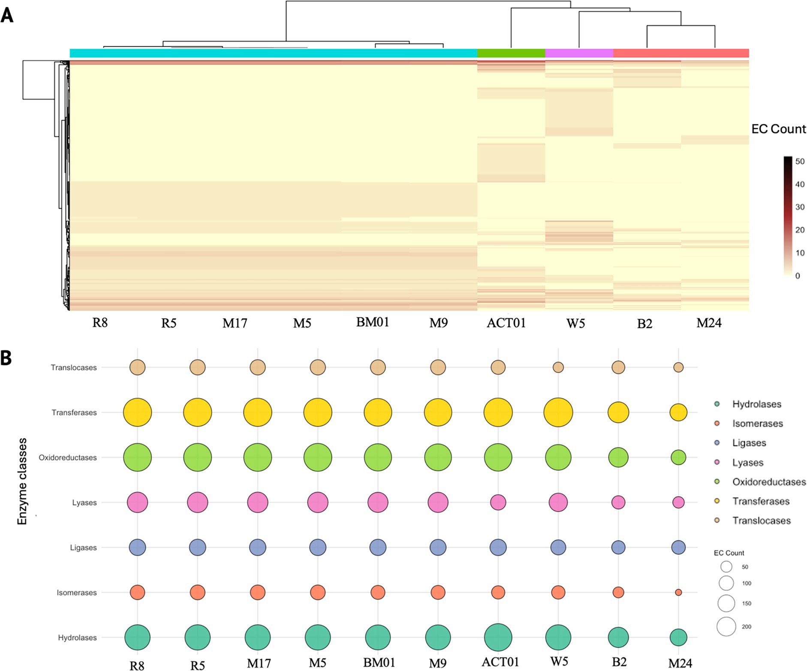Image resolution: width=807 pixels, height=671 pixels.
Task: Select the Hydrolases bubble in B2 column
Action: tap(618, 638)
